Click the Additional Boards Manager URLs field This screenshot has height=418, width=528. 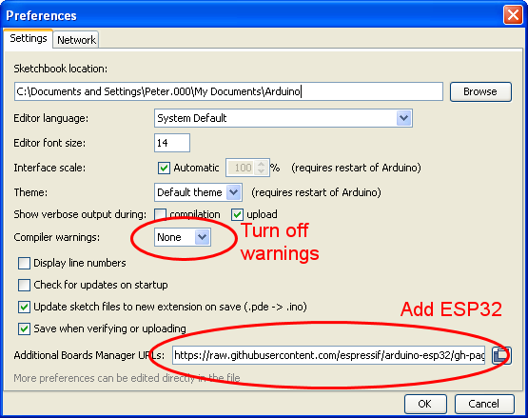(328, 355)
